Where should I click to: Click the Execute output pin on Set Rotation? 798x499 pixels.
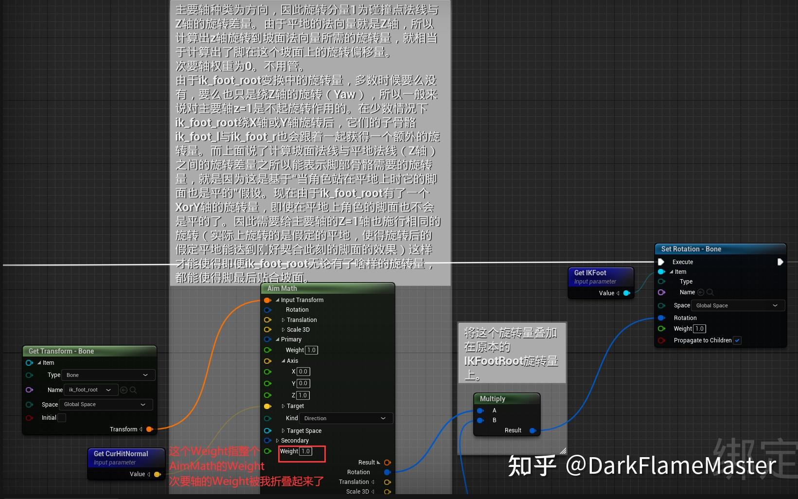coord(780,262)
